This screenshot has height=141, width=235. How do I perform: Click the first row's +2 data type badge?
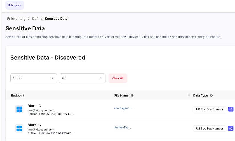point(231,109)
